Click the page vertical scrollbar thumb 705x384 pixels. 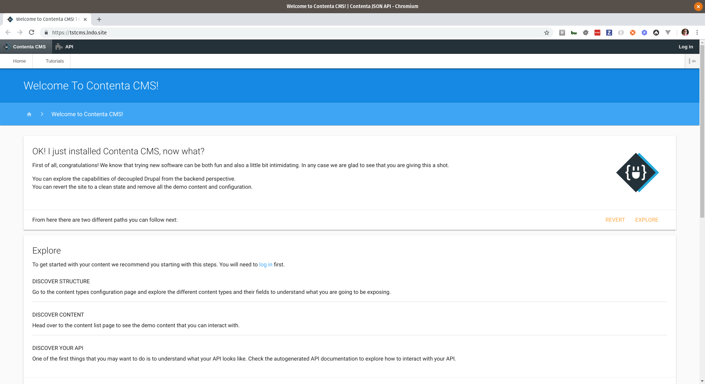[x=702, y=132]
